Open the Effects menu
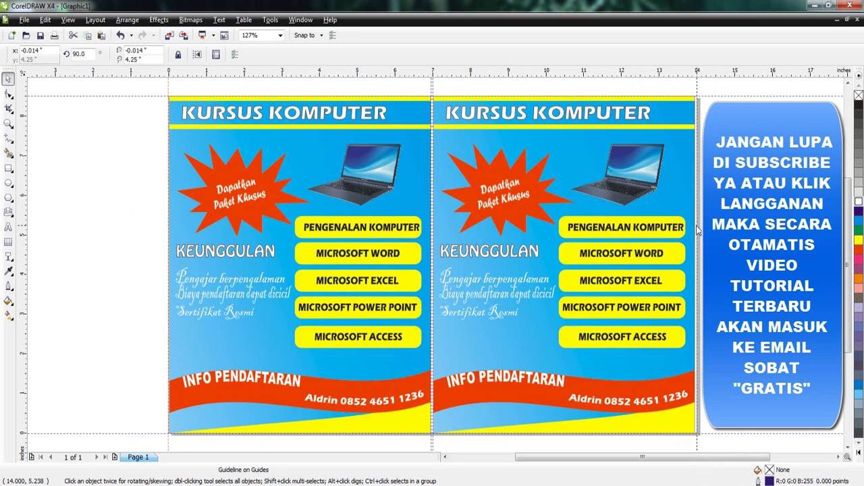Screen dimensions: 864x486 click(159, 20)
